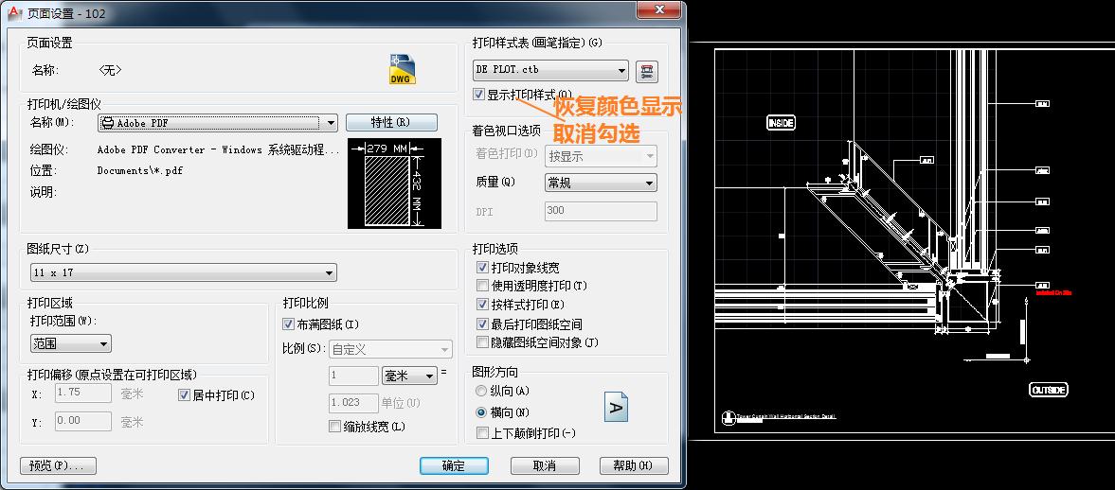Open the 比例 自定义 scale dropdown
Screen dimensions: 1115x490
(x=390, y=349)
